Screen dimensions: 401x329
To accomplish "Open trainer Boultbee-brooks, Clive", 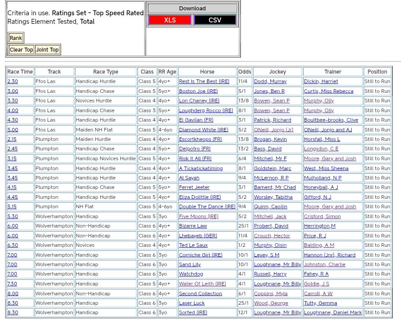I will 331,120.
